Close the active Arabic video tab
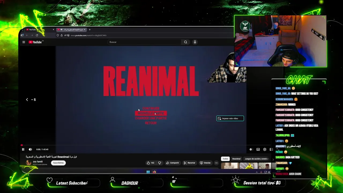 click(x=84, y=29)
